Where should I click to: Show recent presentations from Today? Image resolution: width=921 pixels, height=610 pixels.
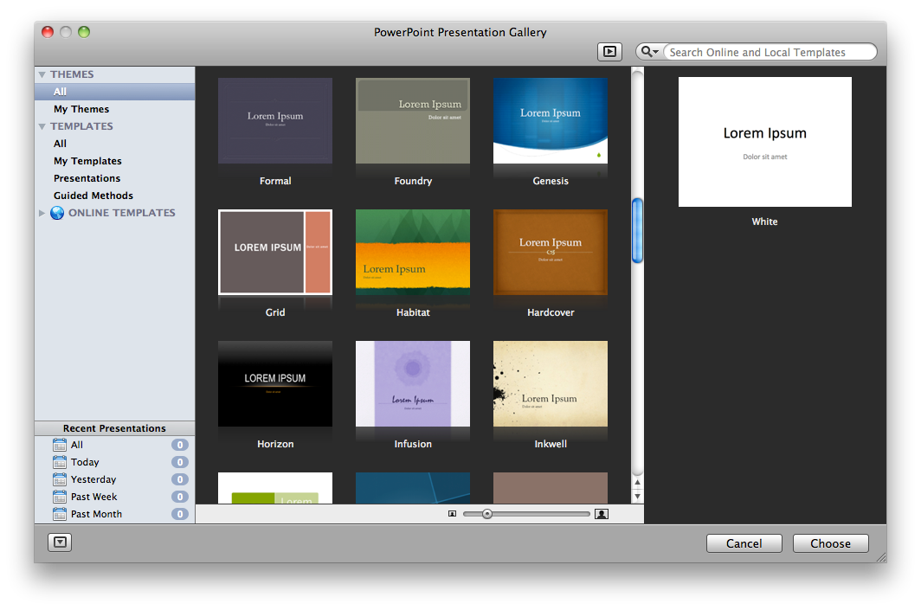click(114, 462)
